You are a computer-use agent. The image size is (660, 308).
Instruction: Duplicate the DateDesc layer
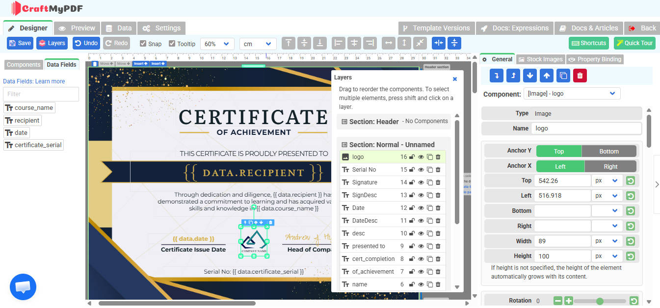click(x=429, y=221)
